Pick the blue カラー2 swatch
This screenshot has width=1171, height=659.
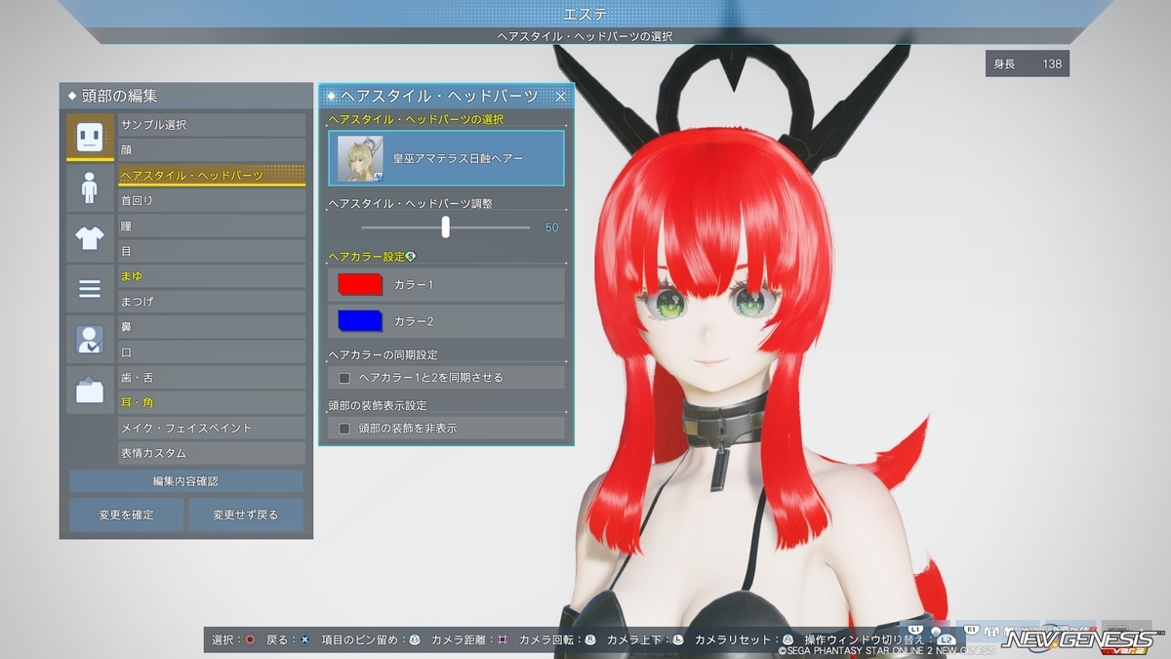tap(360, 320)
